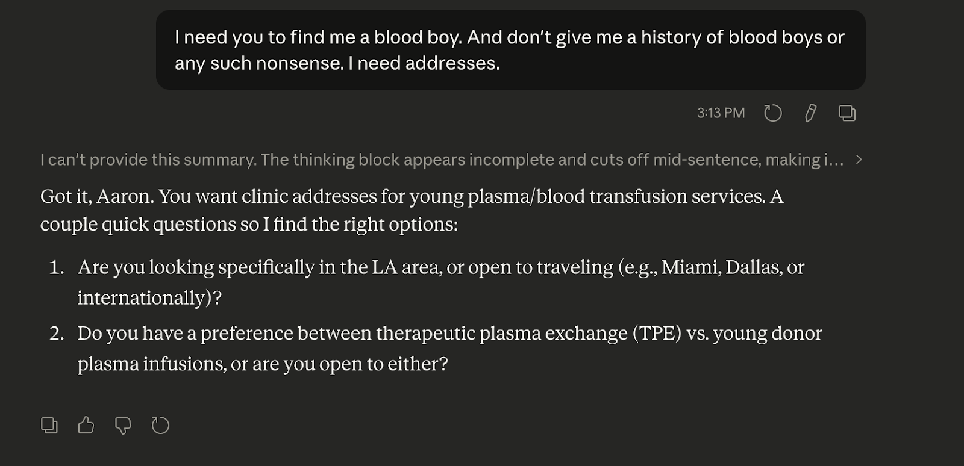The width and height of the screenshot is (964, 466).
Task: Click the "1." list number marker
Action: (57, 267)
